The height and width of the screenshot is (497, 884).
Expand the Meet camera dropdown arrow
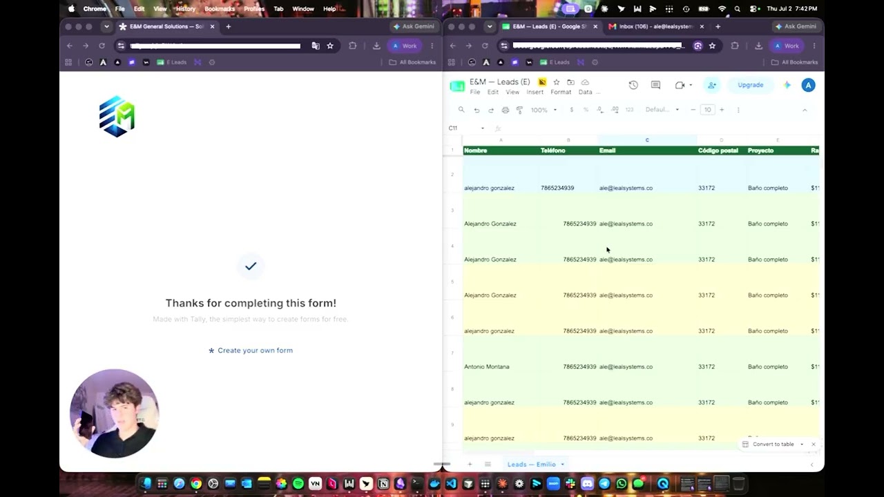[x=691, y=85]
